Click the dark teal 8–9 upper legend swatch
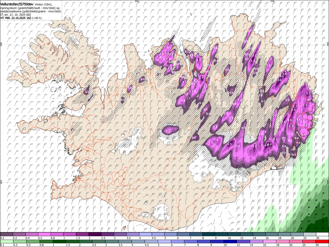This screenshot has width=329, height=247. point(208,234)
